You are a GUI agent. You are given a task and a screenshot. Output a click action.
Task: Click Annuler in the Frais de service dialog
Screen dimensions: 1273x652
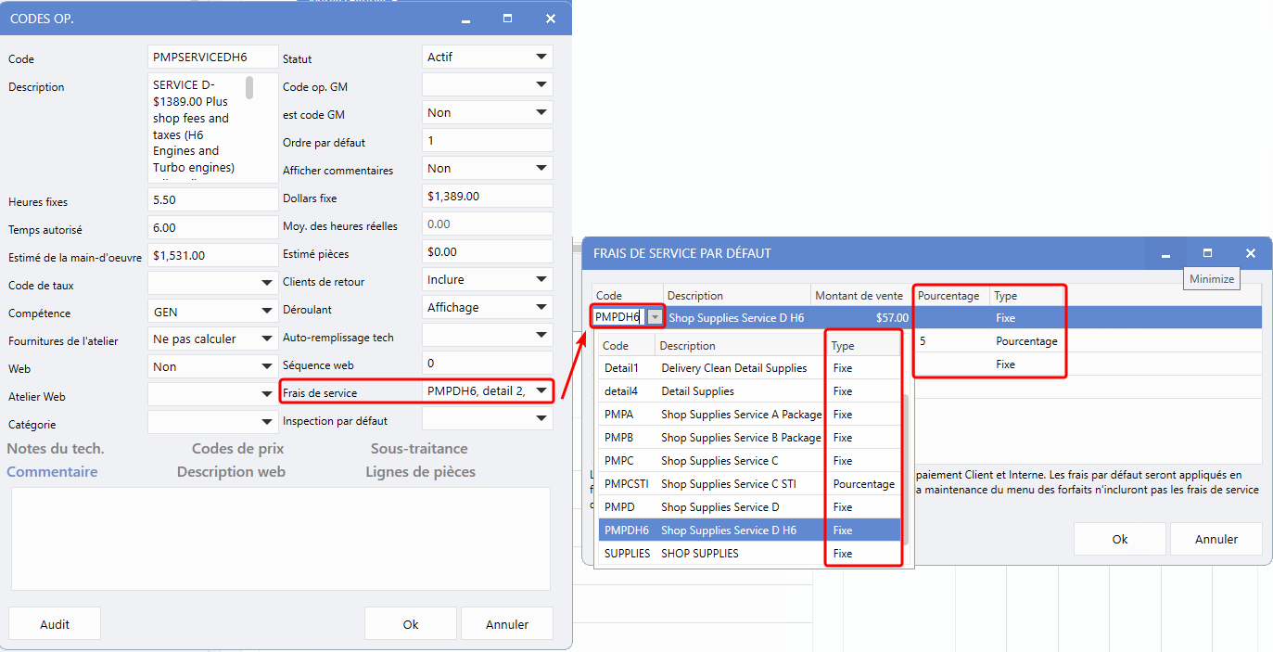pos(1216,539)
